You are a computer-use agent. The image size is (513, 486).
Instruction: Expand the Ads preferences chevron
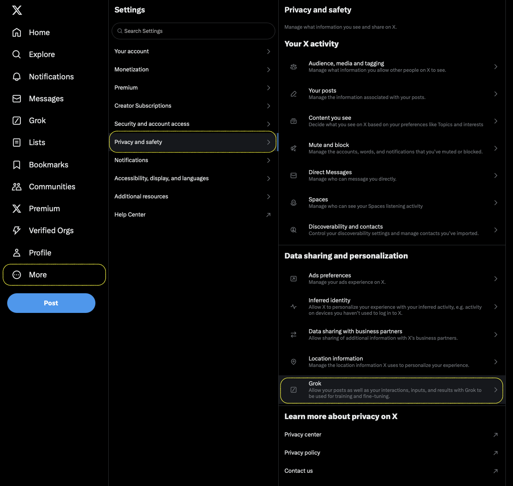pos(496,279)
